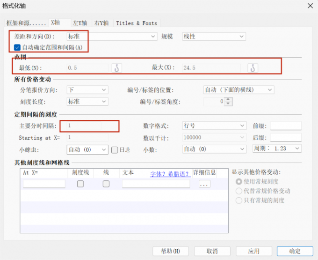The height and width of the screenshot is (260, 318).
Task: Uncheck 自动确定范围和间隔 checkbox
Action: click(17, 47)
